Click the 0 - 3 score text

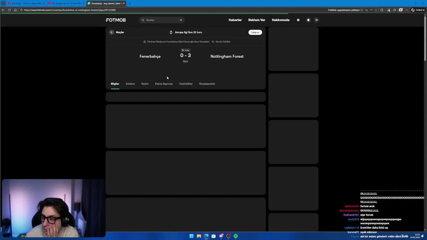pos(185,55)
